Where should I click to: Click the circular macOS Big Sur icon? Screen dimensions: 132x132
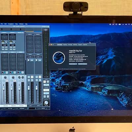(59, 58)
